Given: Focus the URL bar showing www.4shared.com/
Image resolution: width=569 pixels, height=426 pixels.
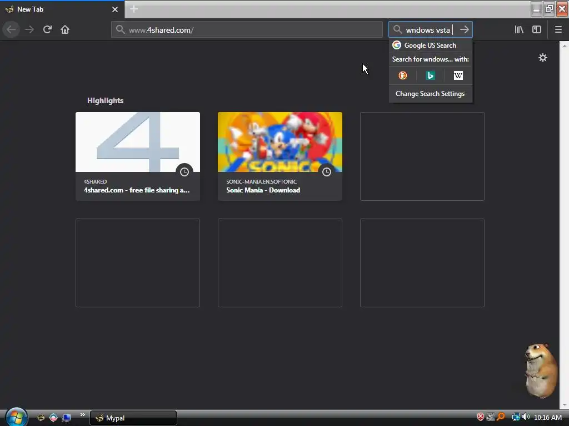Looking at the screenshot, I should coord(247,29).
